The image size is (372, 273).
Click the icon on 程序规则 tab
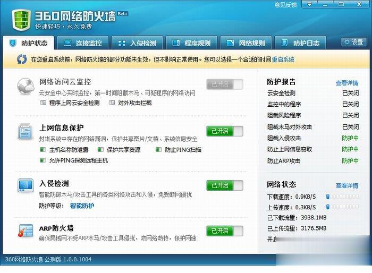[x=176, y=43]
